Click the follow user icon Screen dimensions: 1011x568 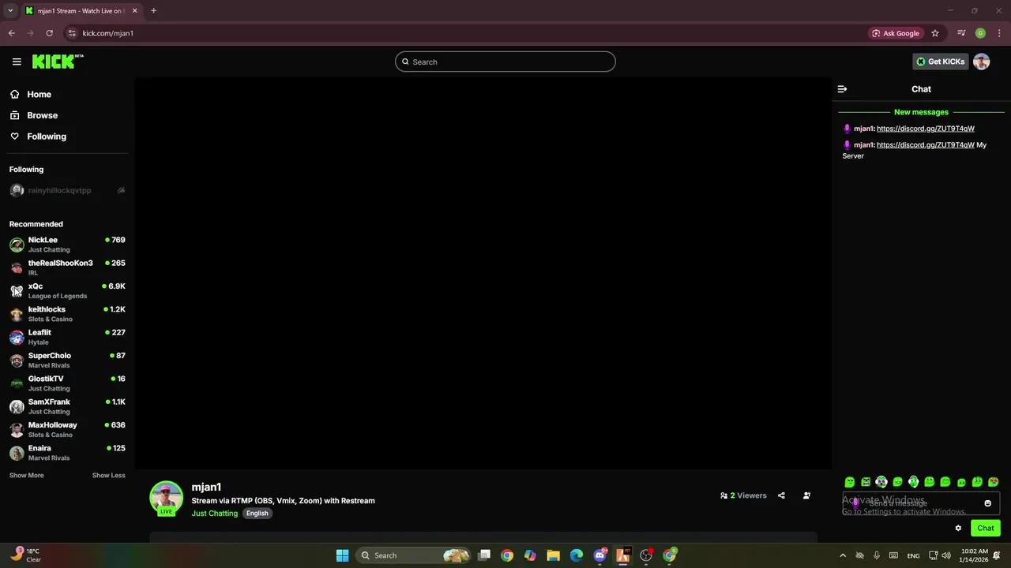pyautogui.click(x=806, y=495)
